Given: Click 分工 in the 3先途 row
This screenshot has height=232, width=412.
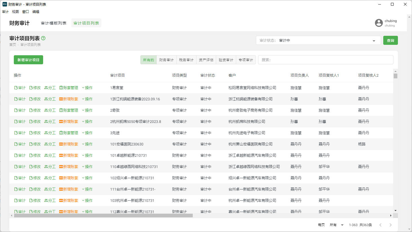Looking at the screenshot, I should (x=50, y=133).
